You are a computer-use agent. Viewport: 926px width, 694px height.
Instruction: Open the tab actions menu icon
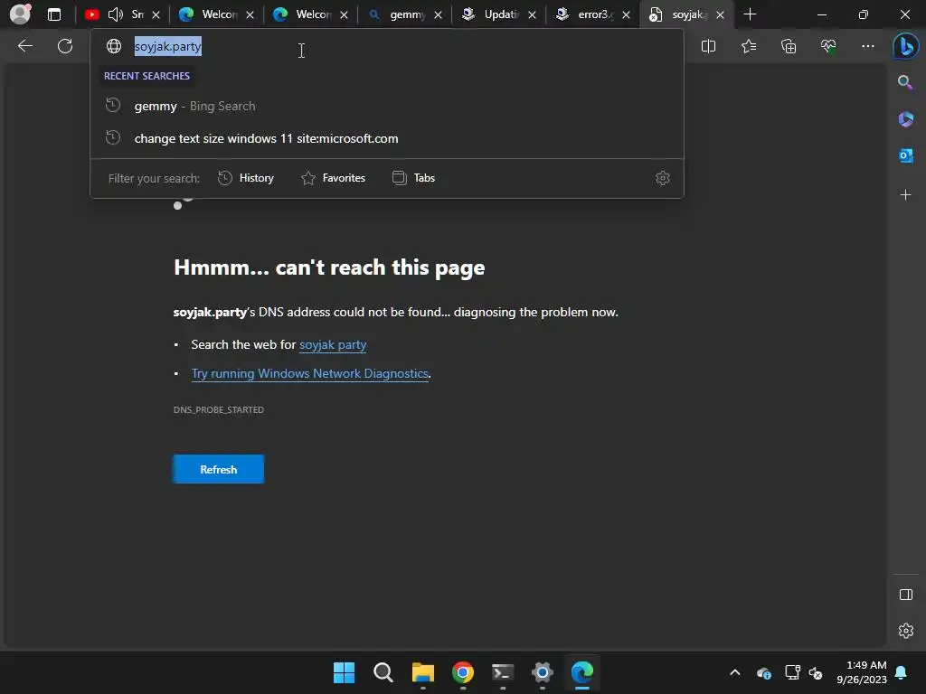pyautogui.click(x=54, y=14)
